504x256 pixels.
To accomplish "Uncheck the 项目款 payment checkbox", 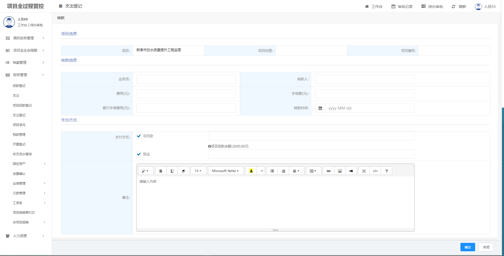I will 139,136.
